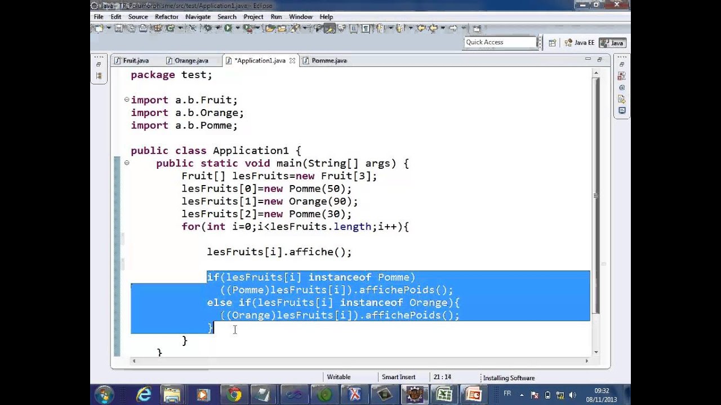Image resolution: width=721 pixels, height=405 pixels.
Task: Toggle Mark Occurrences highlighted toolbar button
Action: point(329,28)
